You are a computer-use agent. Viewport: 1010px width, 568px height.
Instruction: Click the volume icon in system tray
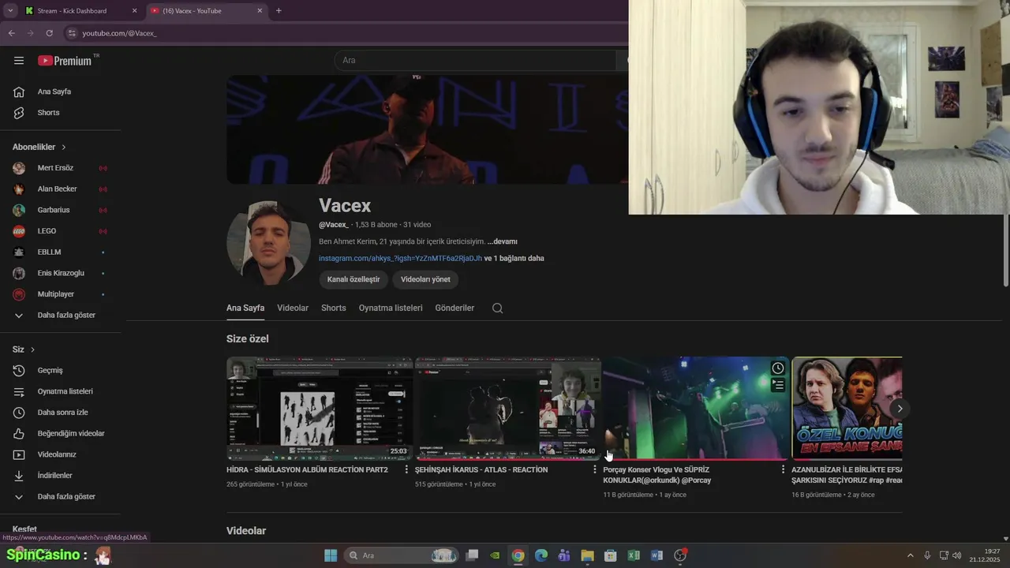pos(957,555)
